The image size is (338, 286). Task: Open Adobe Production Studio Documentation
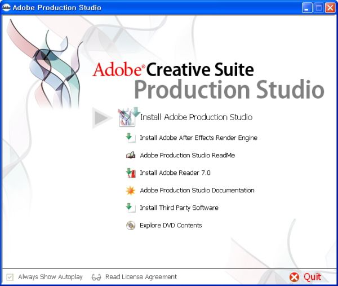tap(197, 190)
